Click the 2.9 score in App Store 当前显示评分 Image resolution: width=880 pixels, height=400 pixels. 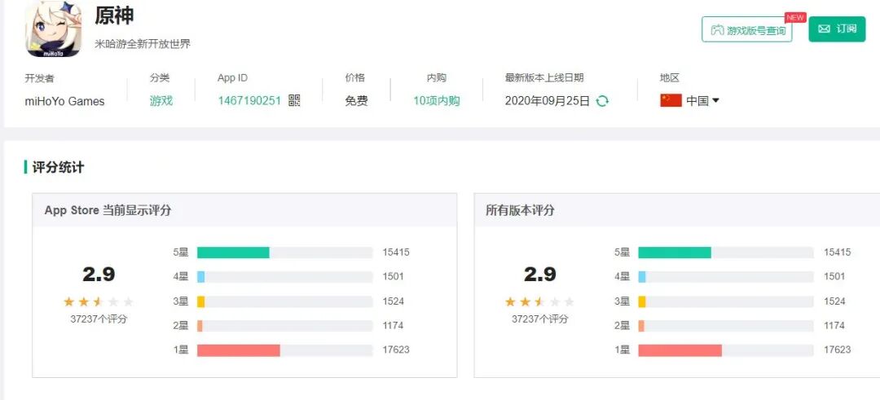(x=99, y=275)
